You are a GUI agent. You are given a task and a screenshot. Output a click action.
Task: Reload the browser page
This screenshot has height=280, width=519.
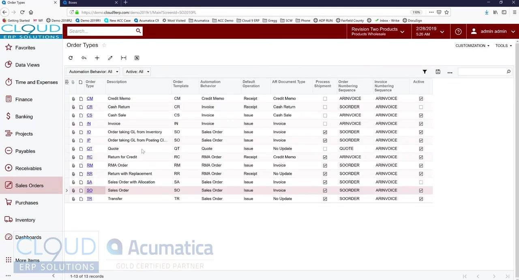[22, 12]
